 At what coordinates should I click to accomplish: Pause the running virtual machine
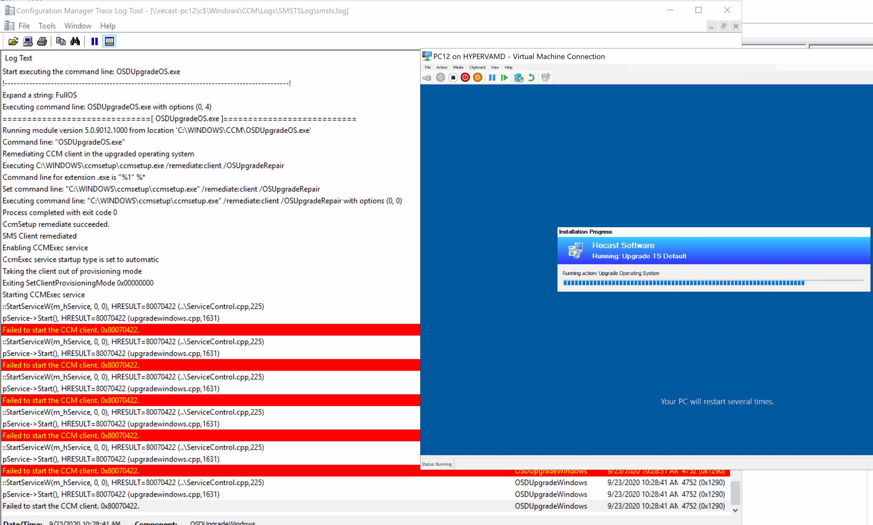pyautogui.click(x=492, y=77)
